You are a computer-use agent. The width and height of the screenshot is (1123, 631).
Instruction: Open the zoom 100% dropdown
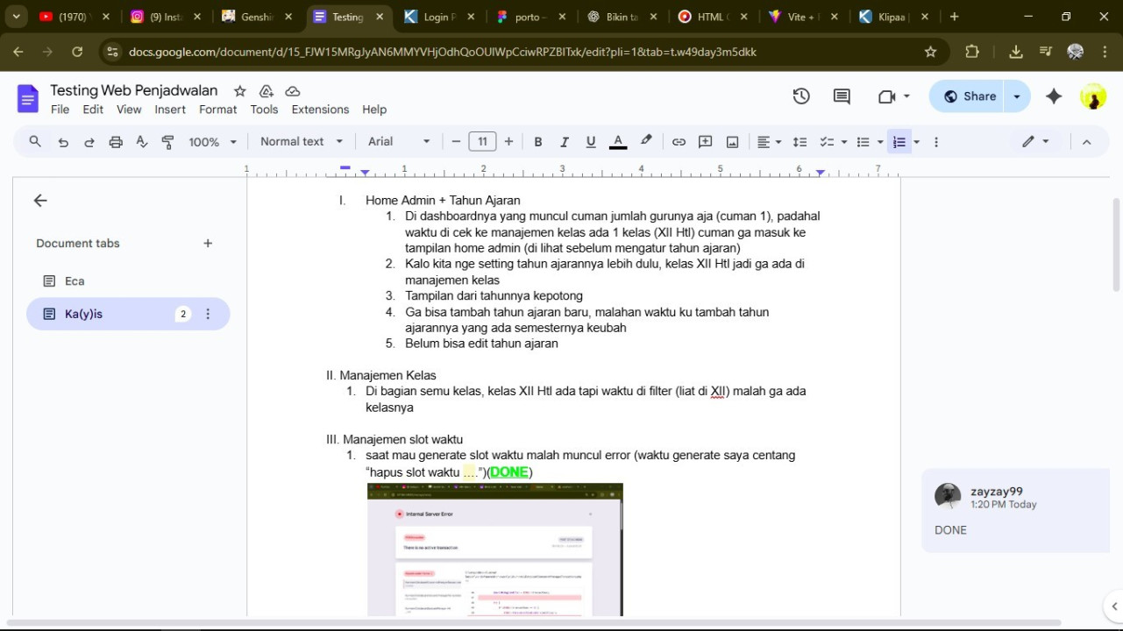point(213,142)
